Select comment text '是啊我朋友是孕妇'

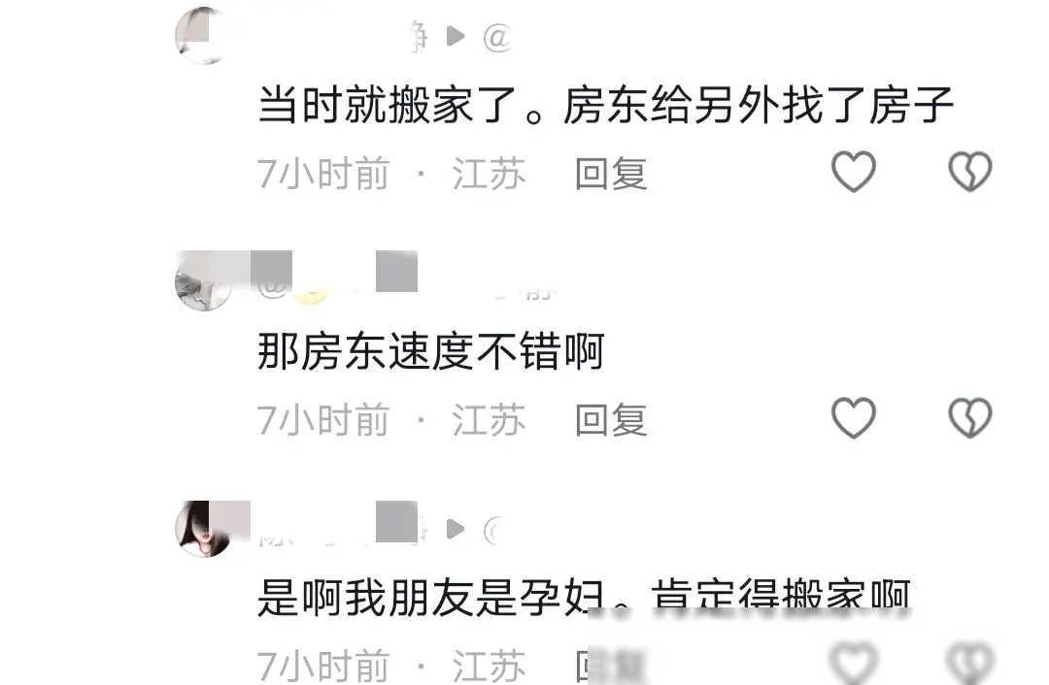pyautogui.click(x=431, y=597)
